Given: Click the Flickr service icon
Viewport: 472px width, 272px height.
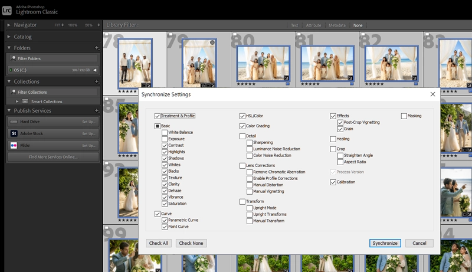Looking at the screenshot, I should coord(14,145).
